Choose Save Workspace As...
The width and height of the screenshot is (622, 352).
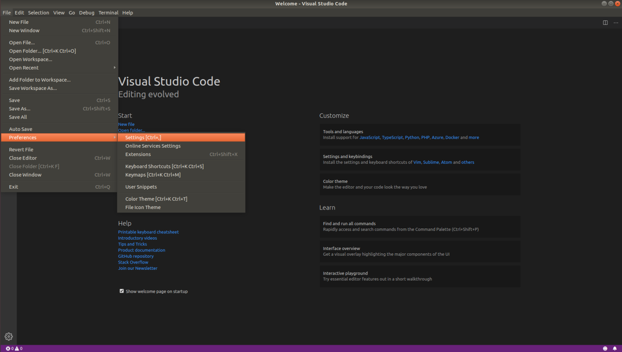coord(59,88)
